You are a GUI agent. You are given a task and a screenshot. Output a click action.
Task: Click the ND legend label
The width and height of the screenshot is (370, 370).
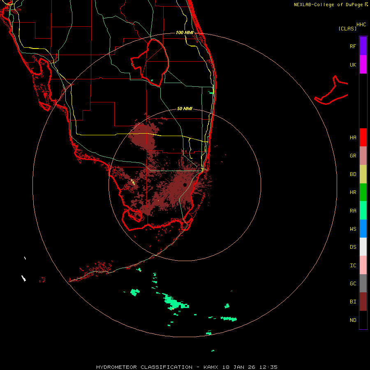click(x=353, y=320)
